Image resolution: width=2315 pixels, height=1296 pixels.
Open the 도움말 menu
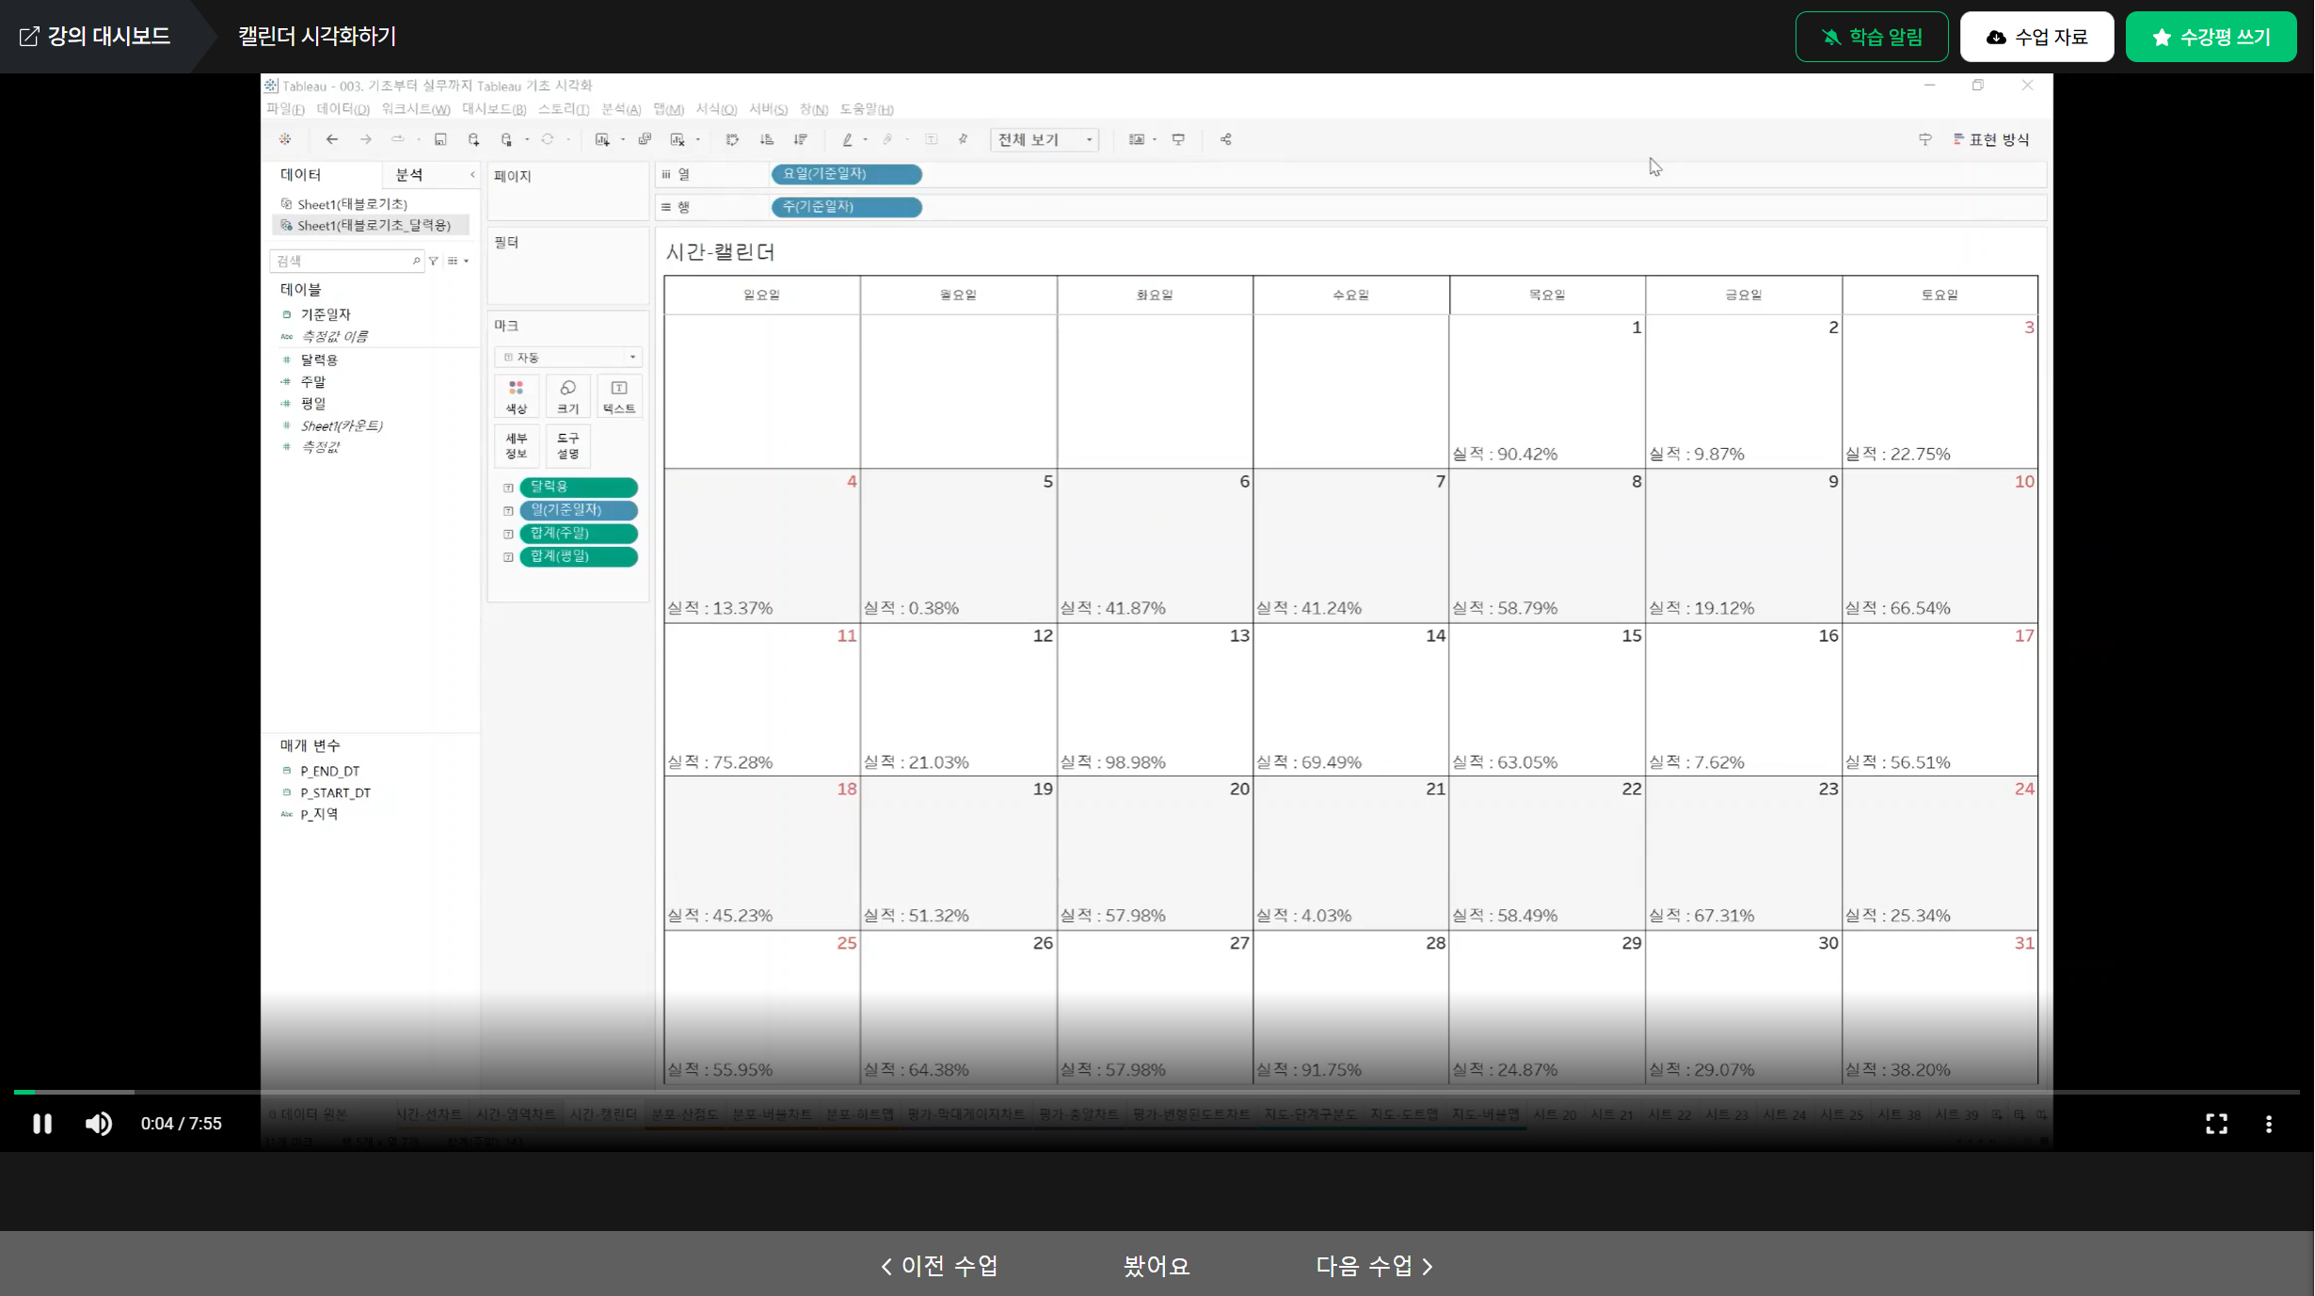[x=867, y=109]
